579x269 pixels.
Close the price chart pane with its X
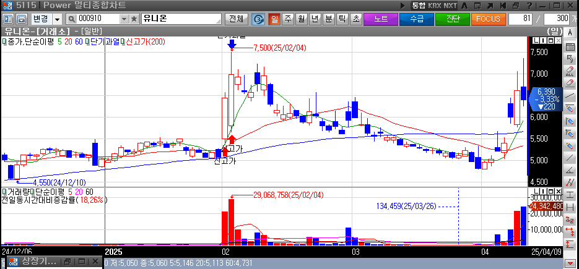[559, 40]
